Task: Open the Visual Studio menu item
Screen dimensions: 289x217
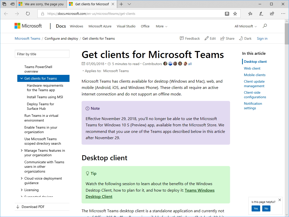Action: pos(126,26)
